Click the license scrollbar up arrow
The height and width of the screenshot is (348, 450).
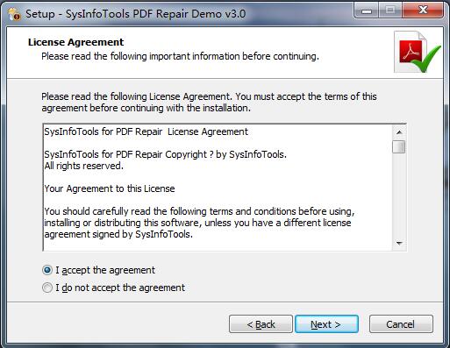399,132
